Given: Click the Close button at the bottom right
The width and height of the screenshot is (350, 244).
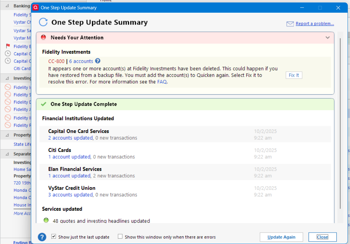Looking at the screenshot, I should pyautogui.click(x=322, y=237).
